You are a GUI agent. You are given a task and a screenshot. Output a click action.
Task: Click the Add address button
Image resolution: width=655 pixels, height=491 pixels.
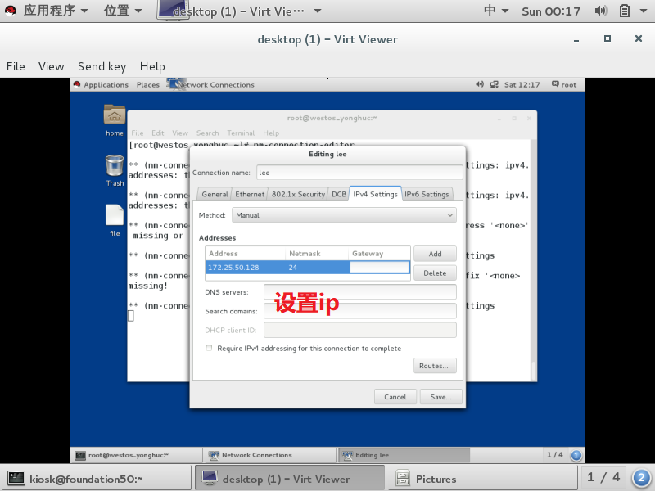coord(435,254)
